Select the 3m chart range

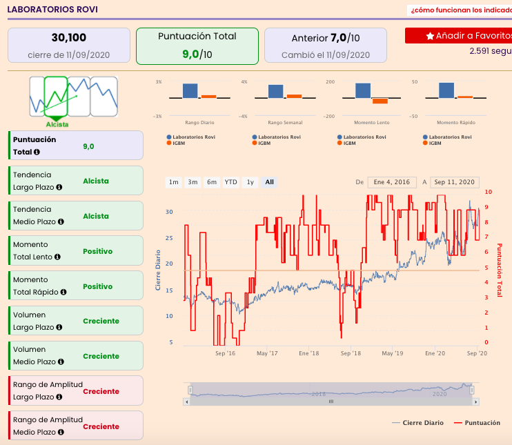193,182
